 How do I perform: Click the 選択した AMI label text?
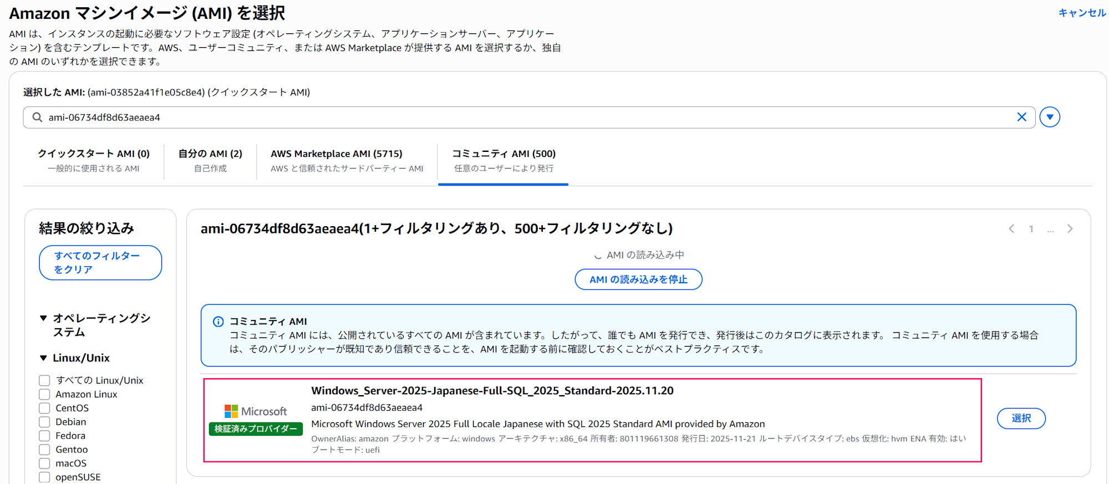click(x=54, y=93)
